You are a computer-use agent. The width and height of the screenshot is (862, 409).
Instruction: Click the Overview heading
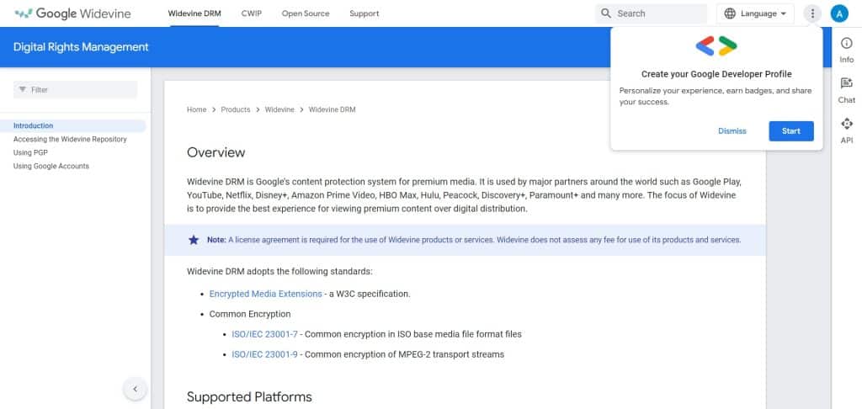pyautogui.click(x=216, y=152)
